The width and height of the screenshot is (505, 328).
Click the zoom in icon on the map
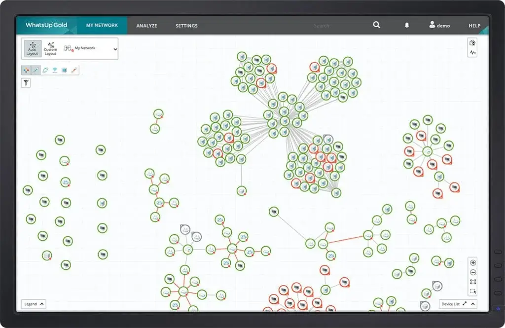coord(472,263)
